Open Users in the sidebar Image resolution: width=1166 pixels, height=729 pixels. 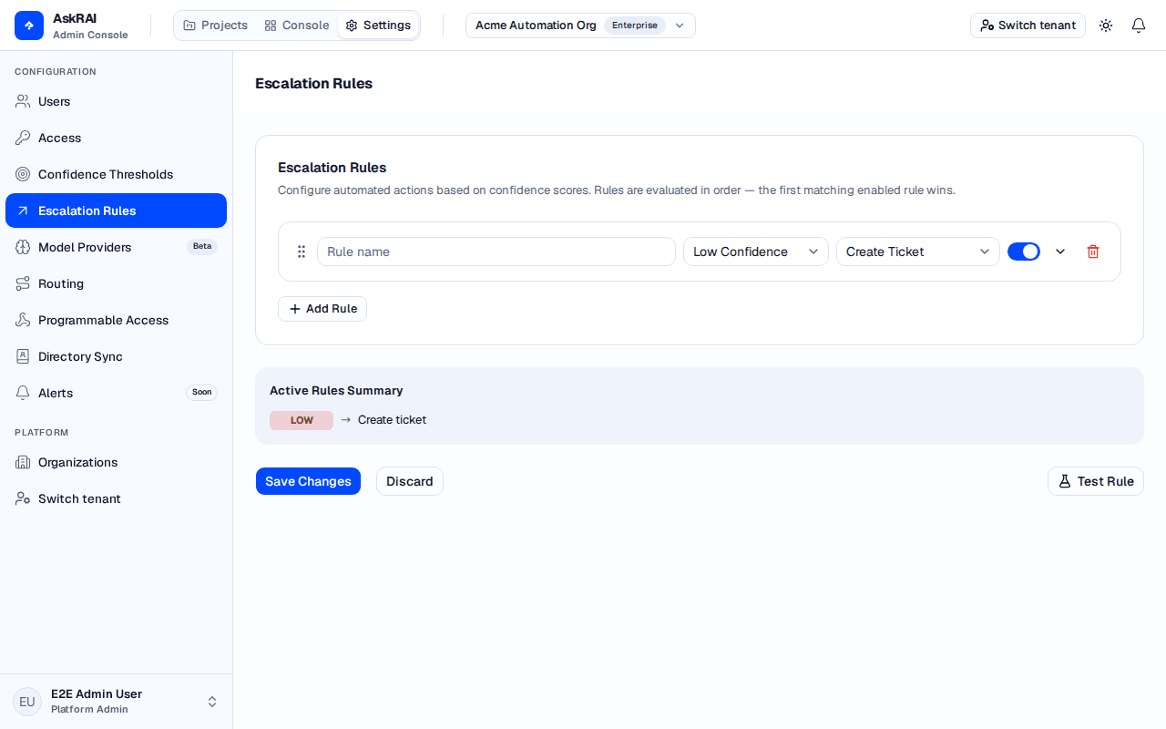click(117, 101)
